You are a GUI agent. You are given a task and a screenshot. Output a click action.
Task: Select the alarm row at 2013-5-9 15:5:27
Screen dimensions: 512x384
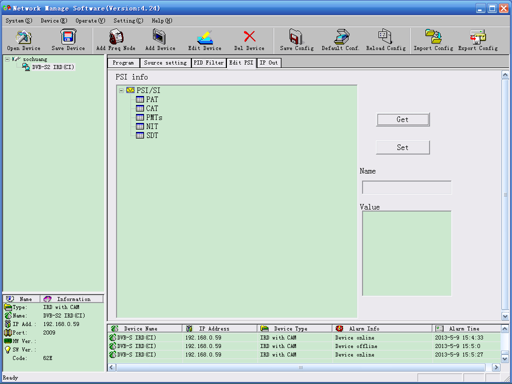[x=303, y=354]
